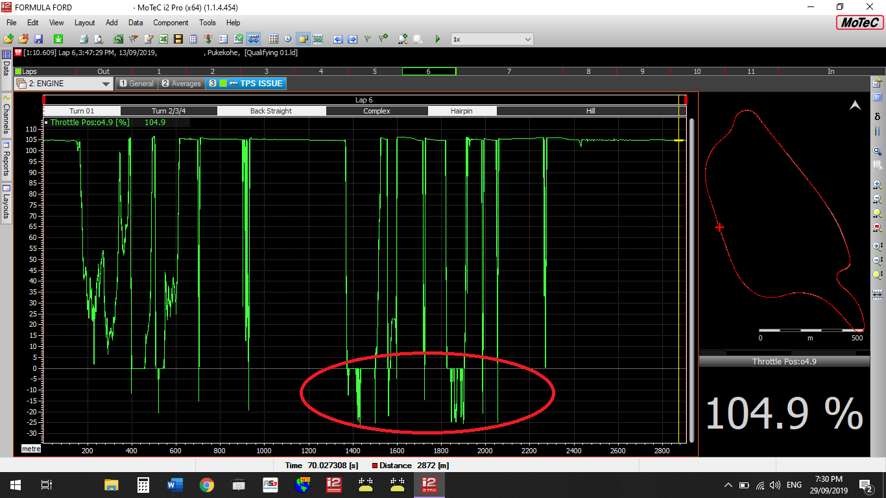Open File Explorer from Windows taskbar
The height and width of the screenshot is (498, 886).
pyautogui.click(x=112, y=484)
